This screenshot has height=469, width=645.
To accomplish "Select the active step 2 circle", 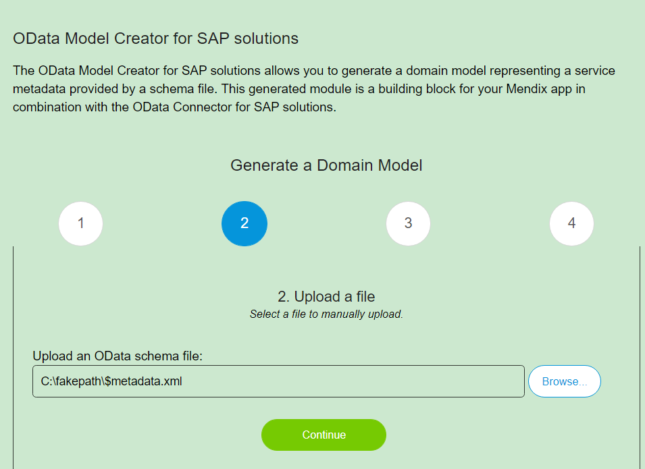I will [244, 223].
